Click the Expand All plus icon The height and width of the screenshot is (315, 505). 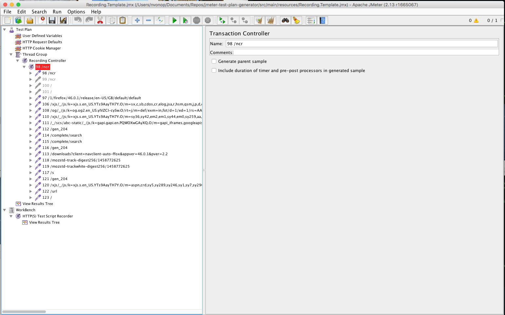(x=137, y=20)
